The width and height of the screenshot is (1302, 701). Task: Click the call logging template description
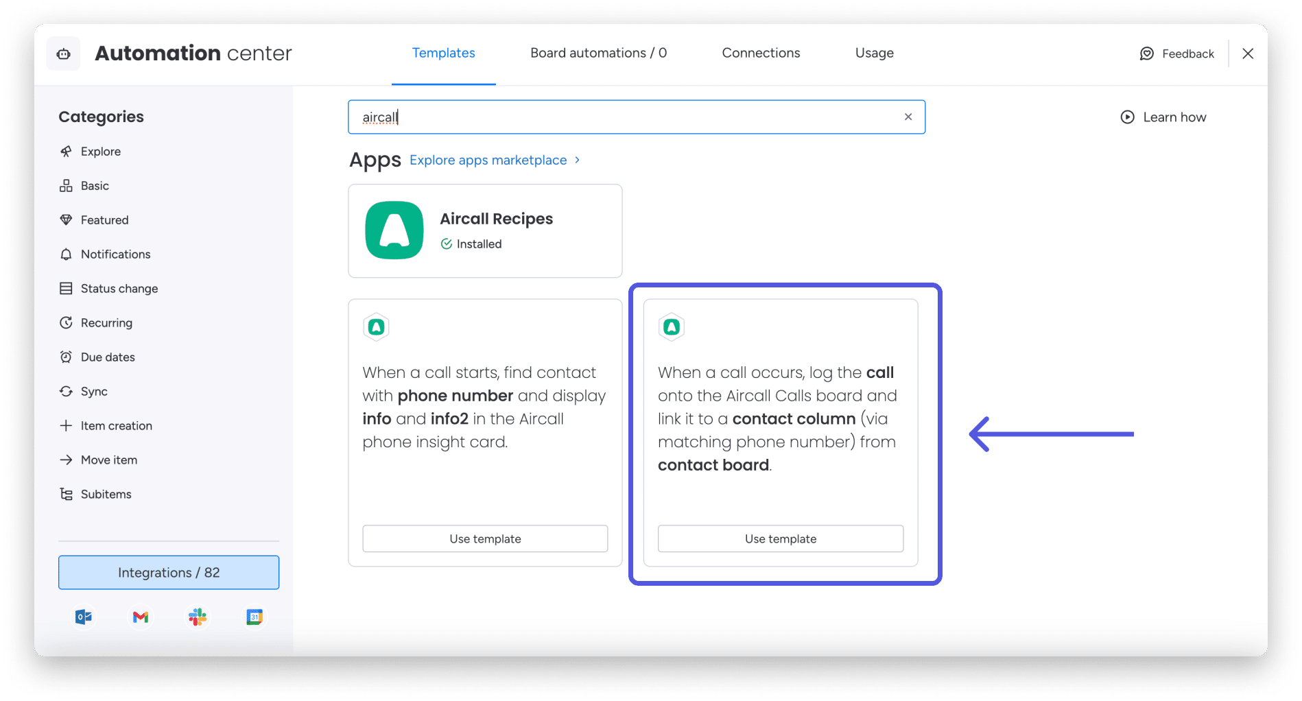pyautogui.click(x=777, y=419)
